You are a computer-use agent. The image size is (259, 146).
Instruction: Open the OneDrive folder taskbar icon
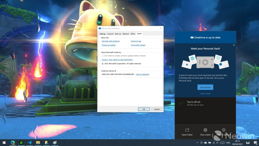click(x=46, y=143)
